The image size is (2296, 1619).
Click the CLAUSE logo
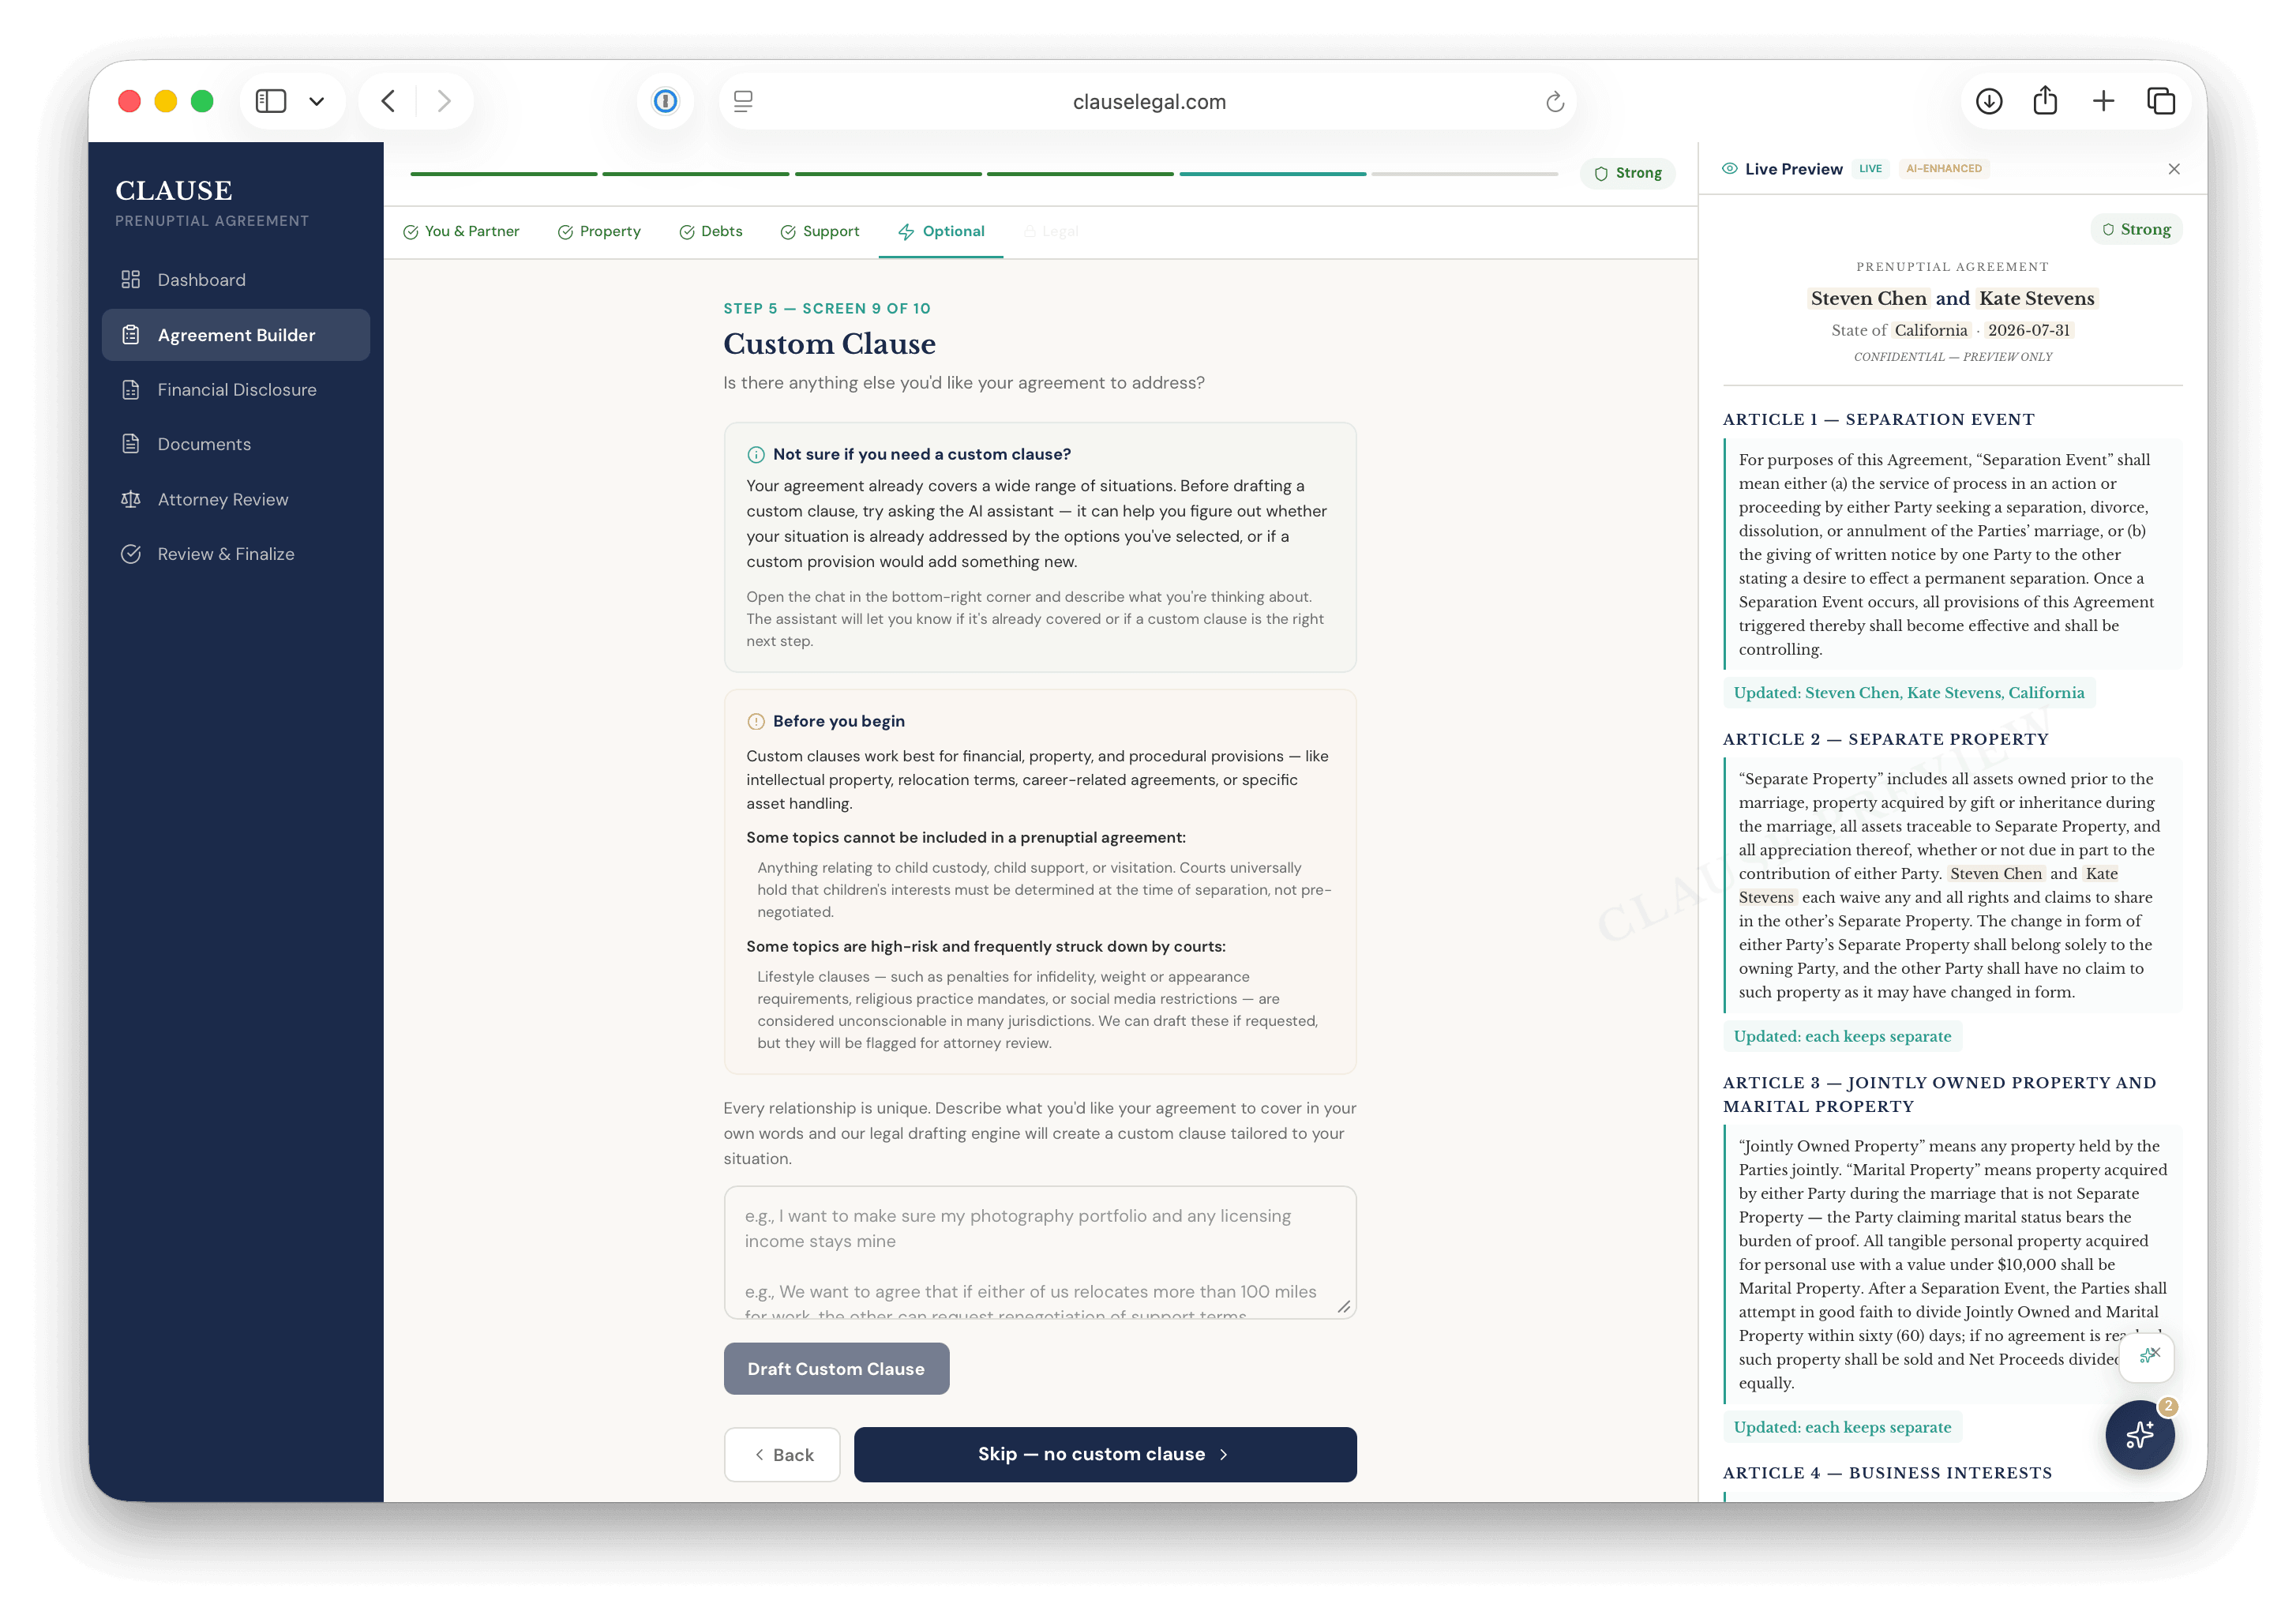click(174, 190)
